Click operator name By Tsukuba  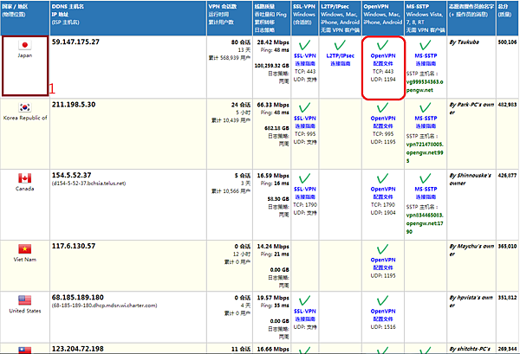click(464, 42)
